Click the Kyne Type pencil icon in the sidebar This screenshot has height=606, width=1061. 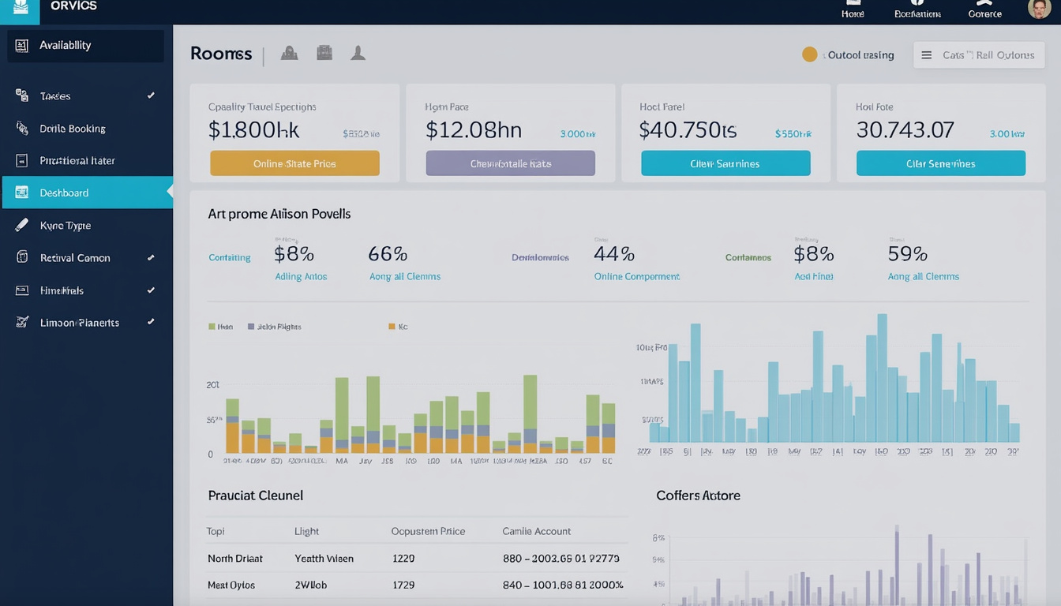point(22,225)
